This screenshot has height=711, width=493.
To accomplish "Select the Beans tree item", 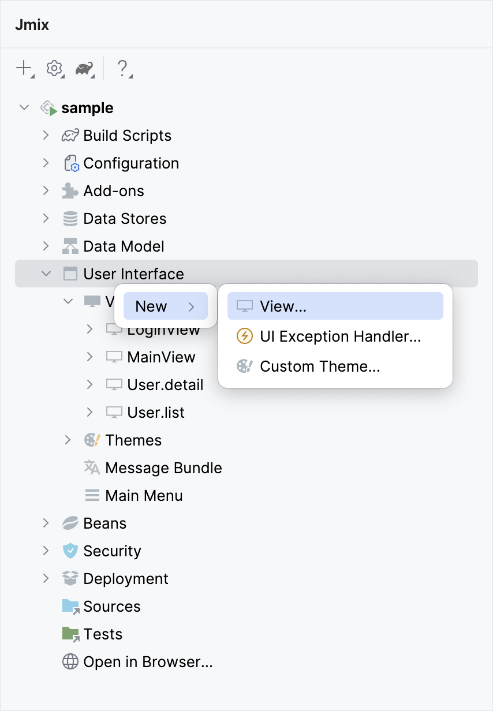I will pos(104,523).
